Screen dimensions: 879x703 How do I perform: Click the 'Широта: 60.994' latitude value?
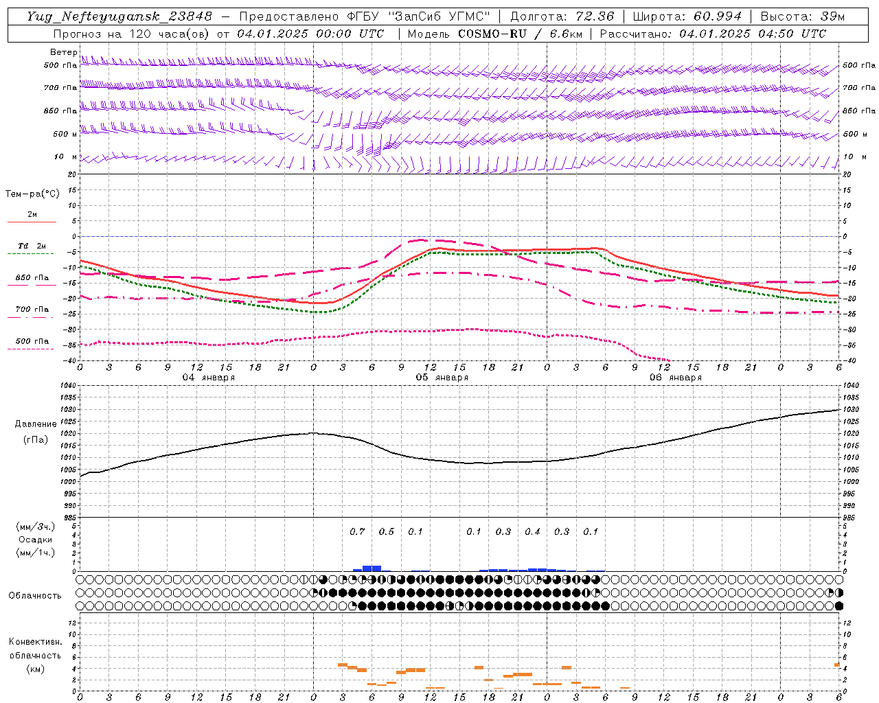687,16
